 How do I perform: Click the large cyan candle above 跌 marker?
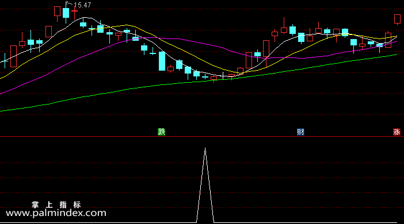pyautogui.click(x=162, y=61)
